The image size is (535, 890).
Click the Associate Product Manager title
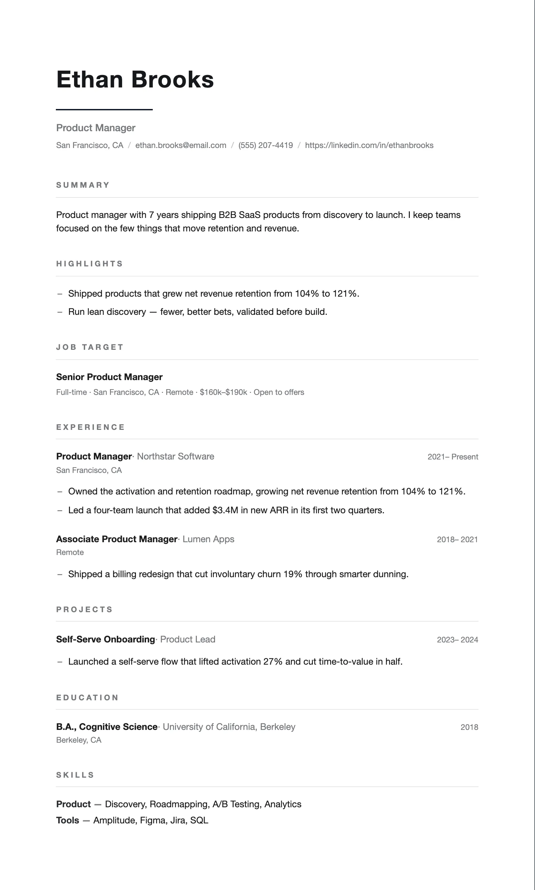tap(117, 539)
